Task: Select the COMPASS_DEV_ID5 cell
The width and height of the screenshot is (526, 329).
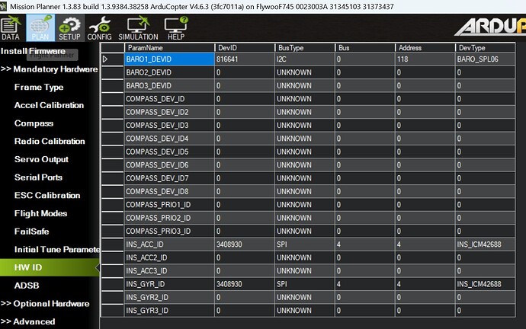Action: [x=169, y=152]
